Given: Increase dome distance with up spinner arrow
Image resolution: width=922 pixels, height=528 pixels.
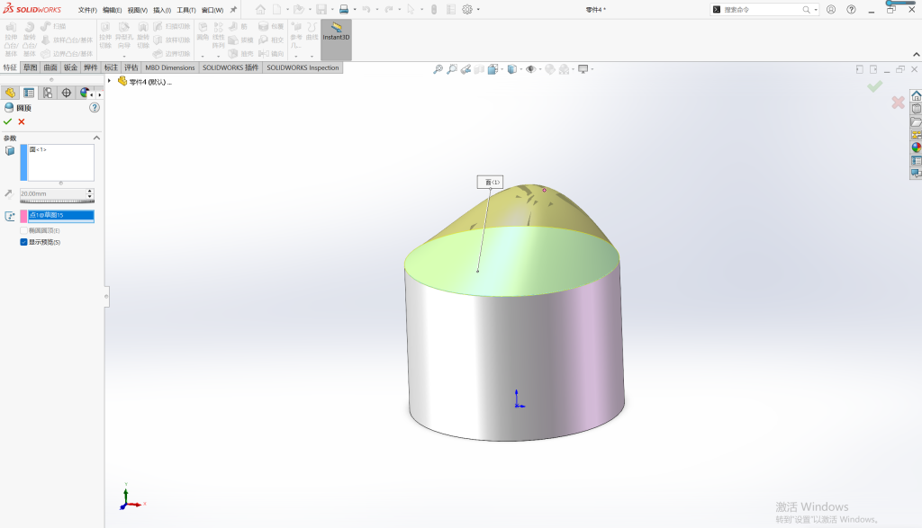Looking at the screenshot, I should [90, 191].
